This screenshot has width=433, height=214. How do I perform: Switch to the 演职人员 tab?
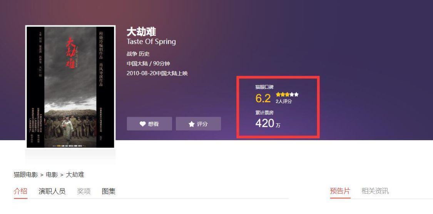(52, 191)
